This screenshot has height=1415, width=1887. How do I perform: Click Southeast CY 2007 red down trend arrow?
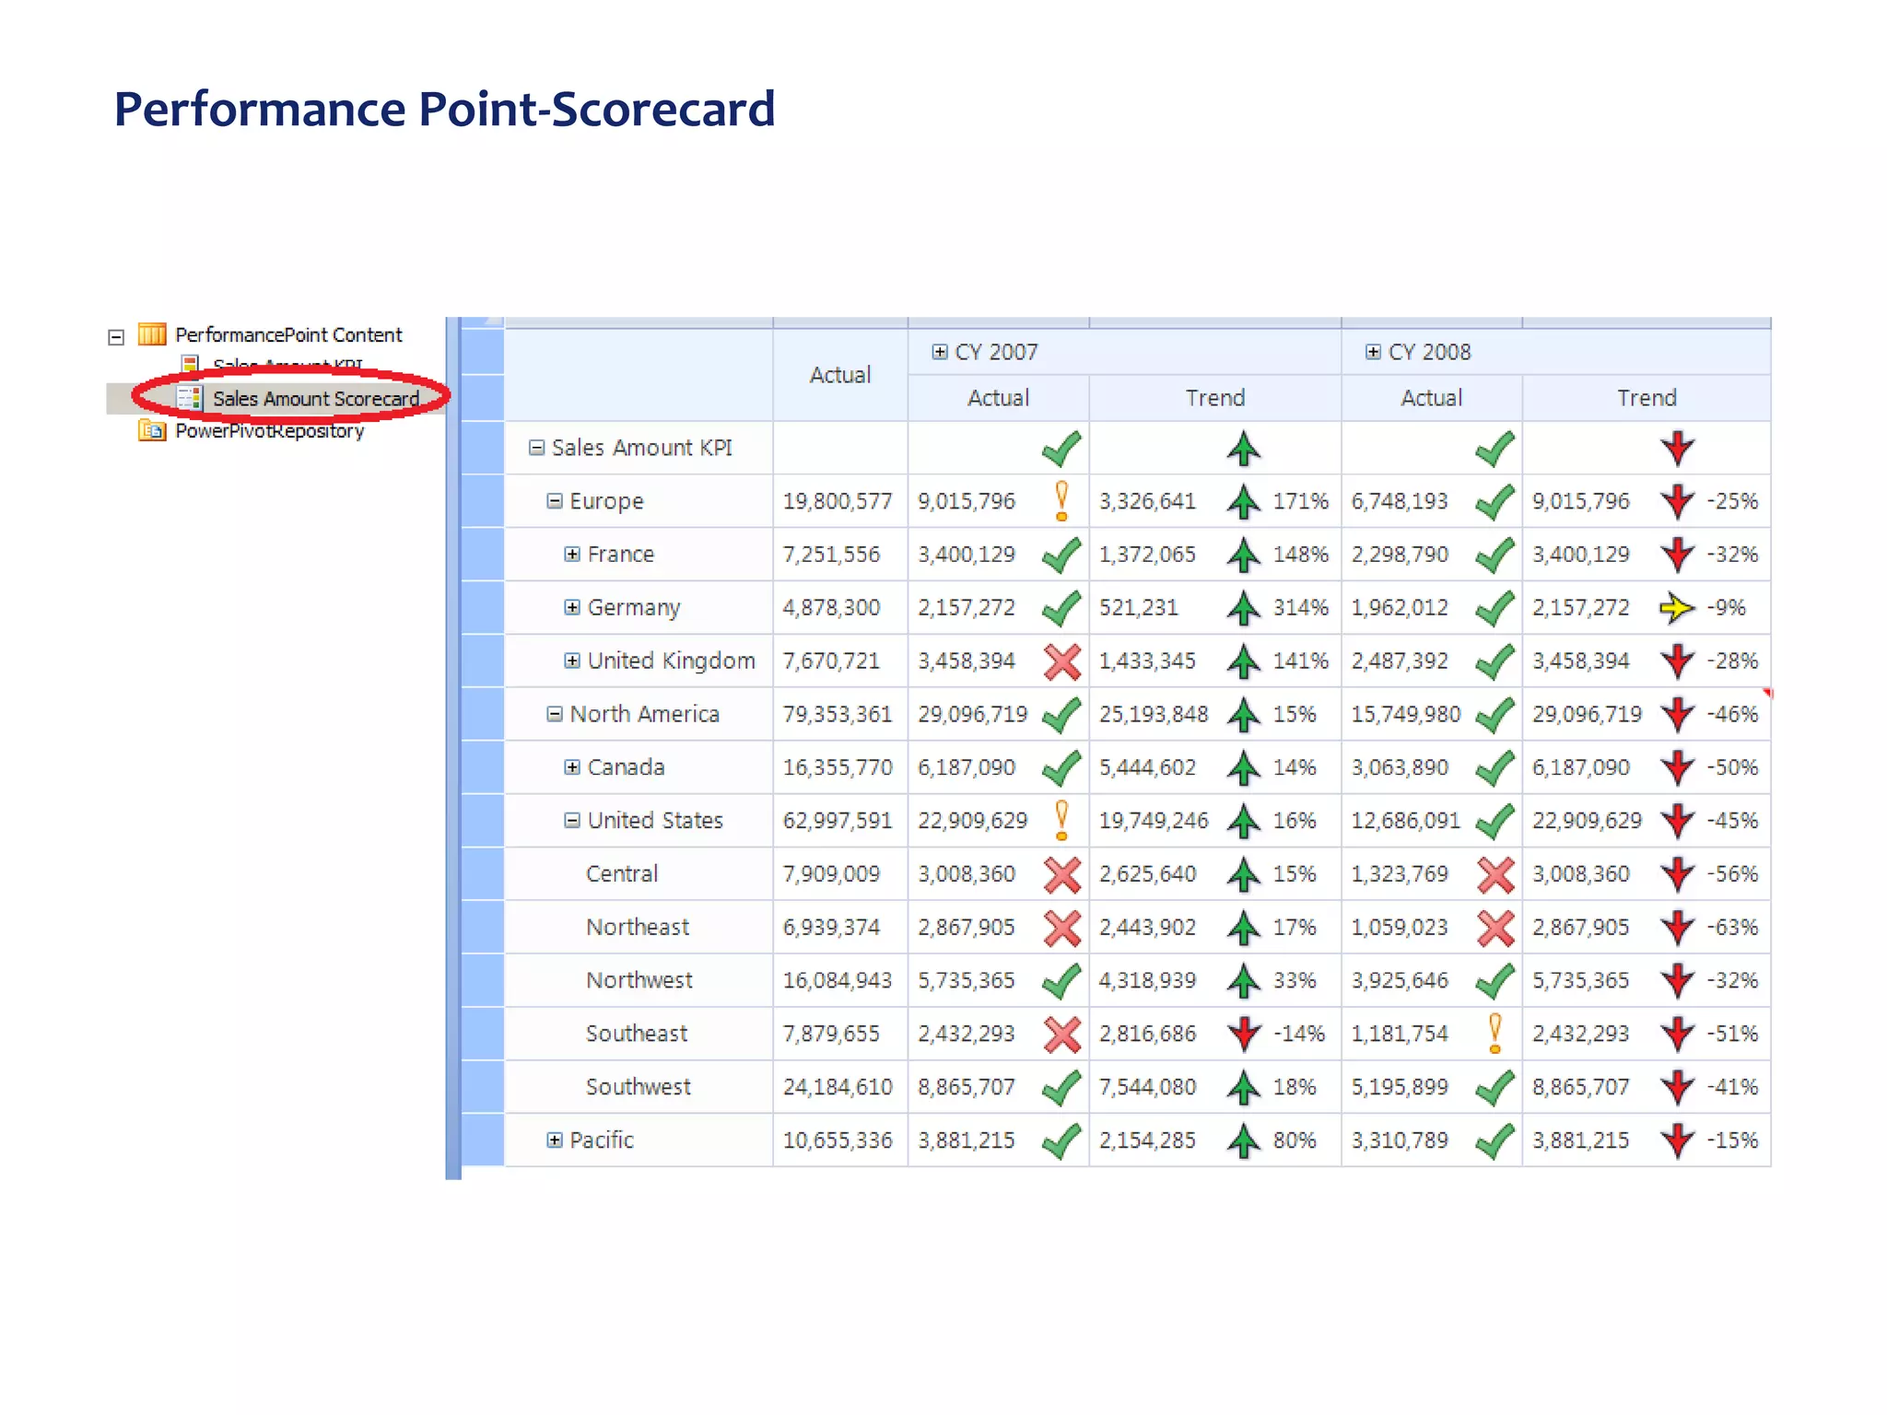coord(1244,1034)
